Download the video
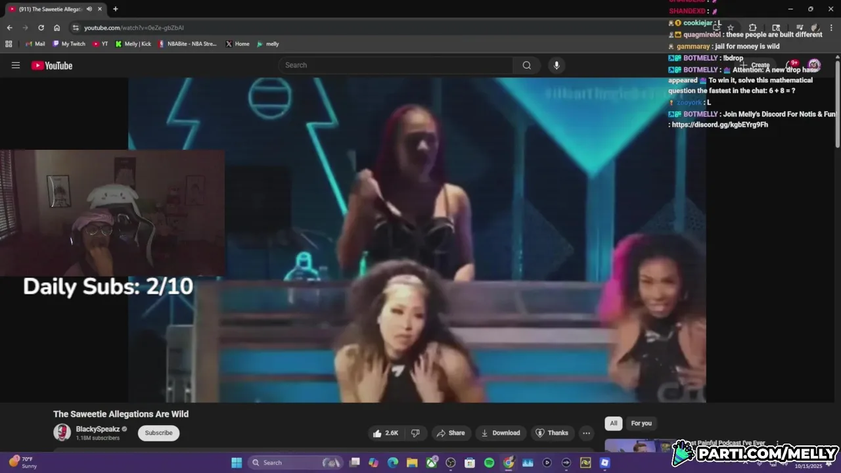The height and width of the screenshot is (473, 841). pos(501,433)
